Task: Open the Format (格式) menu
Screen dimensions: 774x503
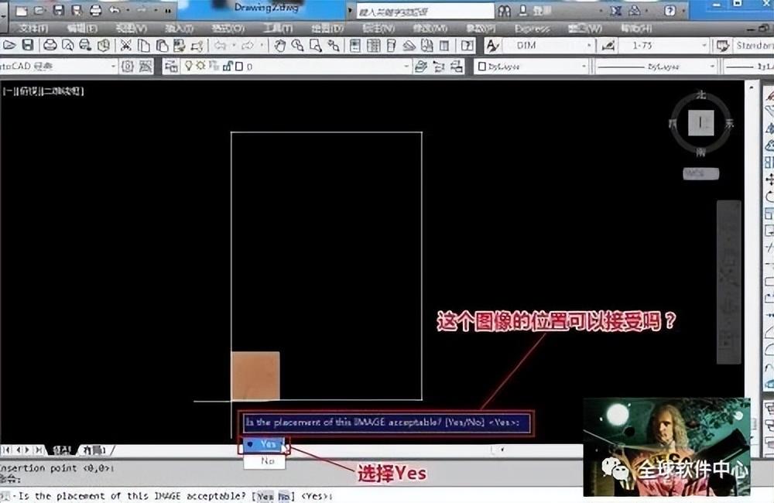Action: (228, 29)
